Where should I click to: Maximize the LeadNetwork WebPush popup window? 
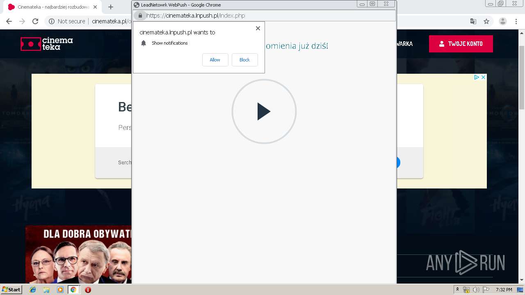(372, 4)
